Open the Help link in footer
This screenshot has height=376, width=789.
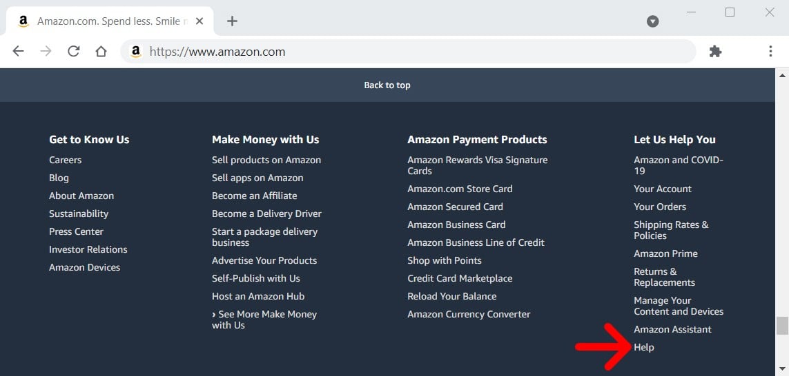point(644,347)
